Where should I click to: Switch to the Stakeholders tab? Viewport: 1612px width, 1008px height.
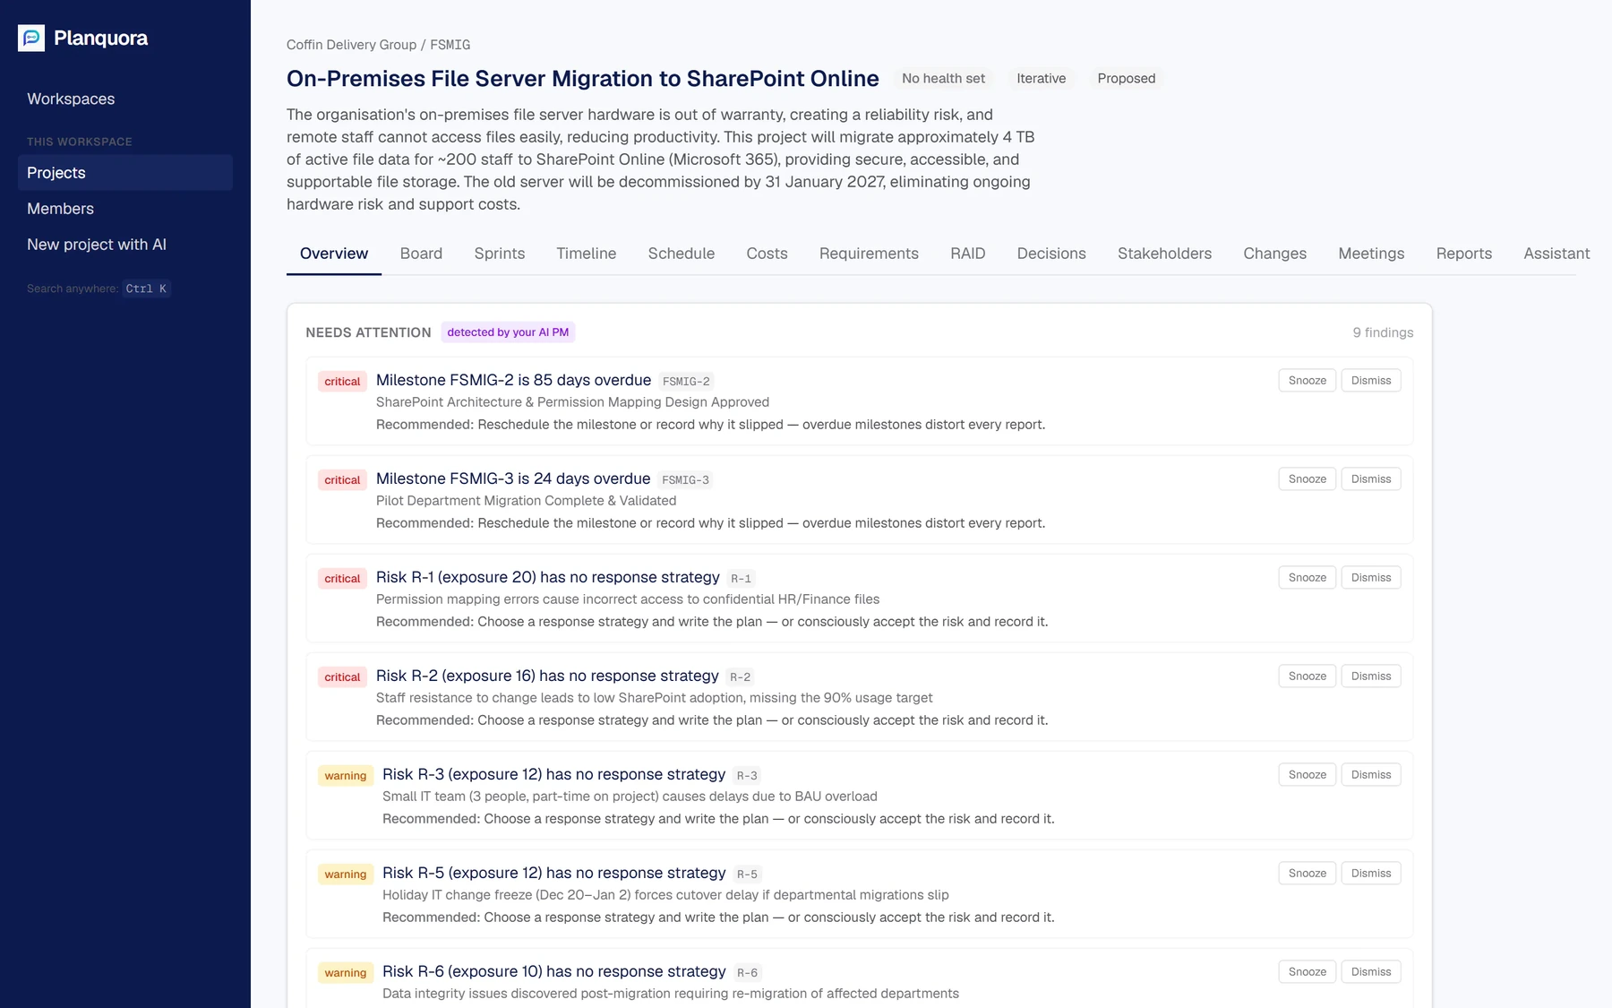[1164, 254]
